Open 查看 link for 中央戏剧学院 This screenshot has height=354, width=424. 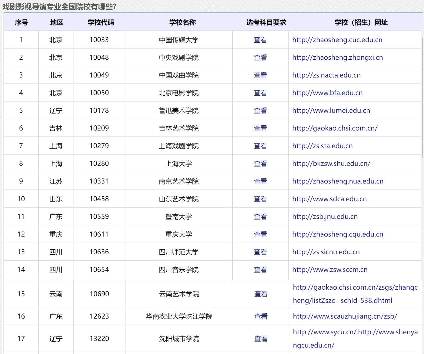(260, 57)
